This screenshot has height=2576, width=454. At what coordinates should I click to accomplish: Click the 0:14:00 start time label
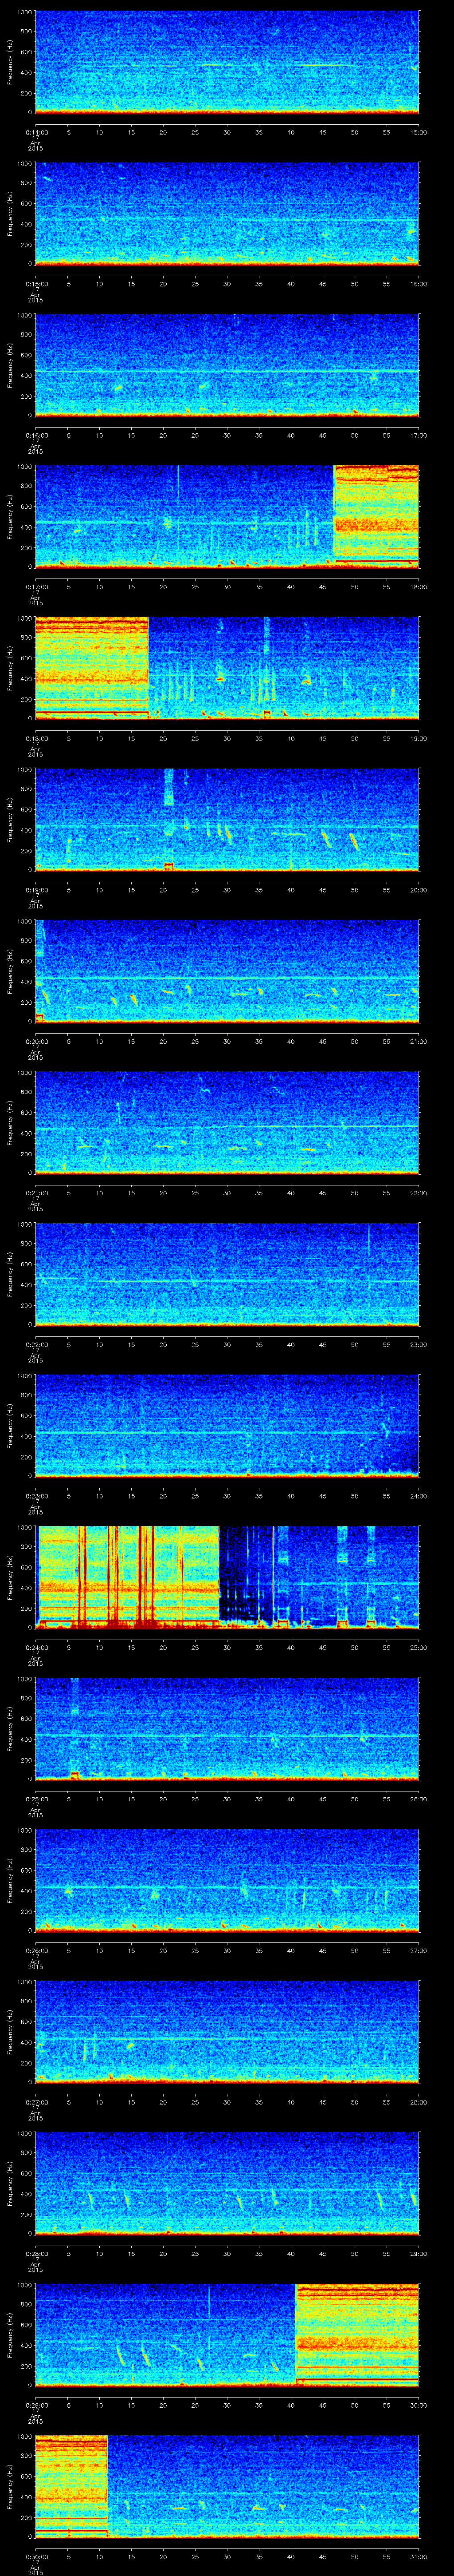point(36,132)
